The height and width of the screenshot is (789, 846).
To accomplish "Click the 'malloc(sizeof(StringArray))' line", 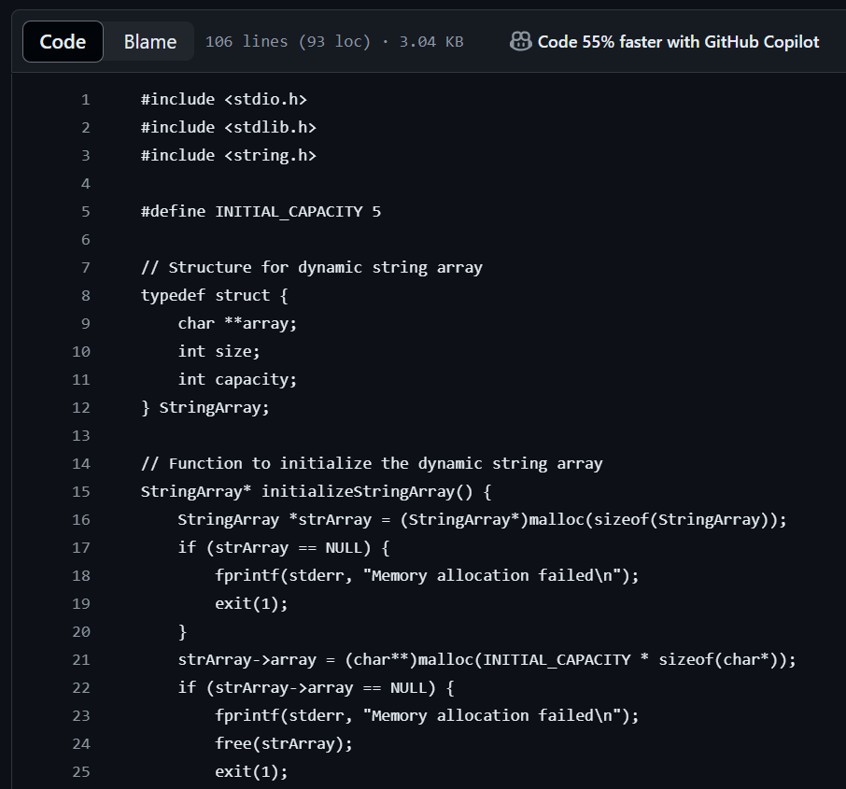I will coord(483,520).
